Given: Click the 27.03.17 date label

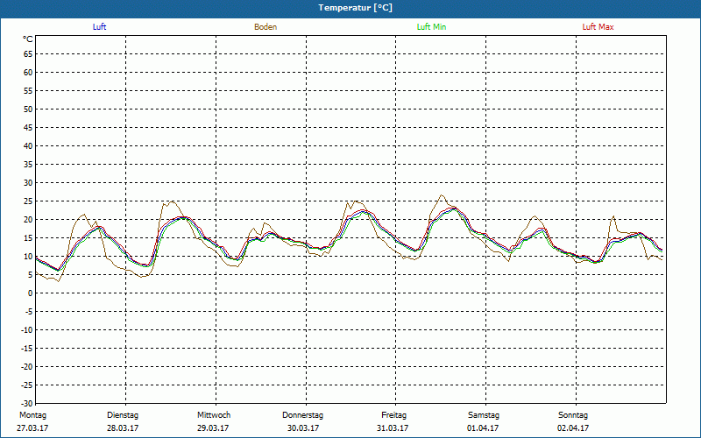Looking at the screenshot, I should pyautogui.click(x=32, y=428).
